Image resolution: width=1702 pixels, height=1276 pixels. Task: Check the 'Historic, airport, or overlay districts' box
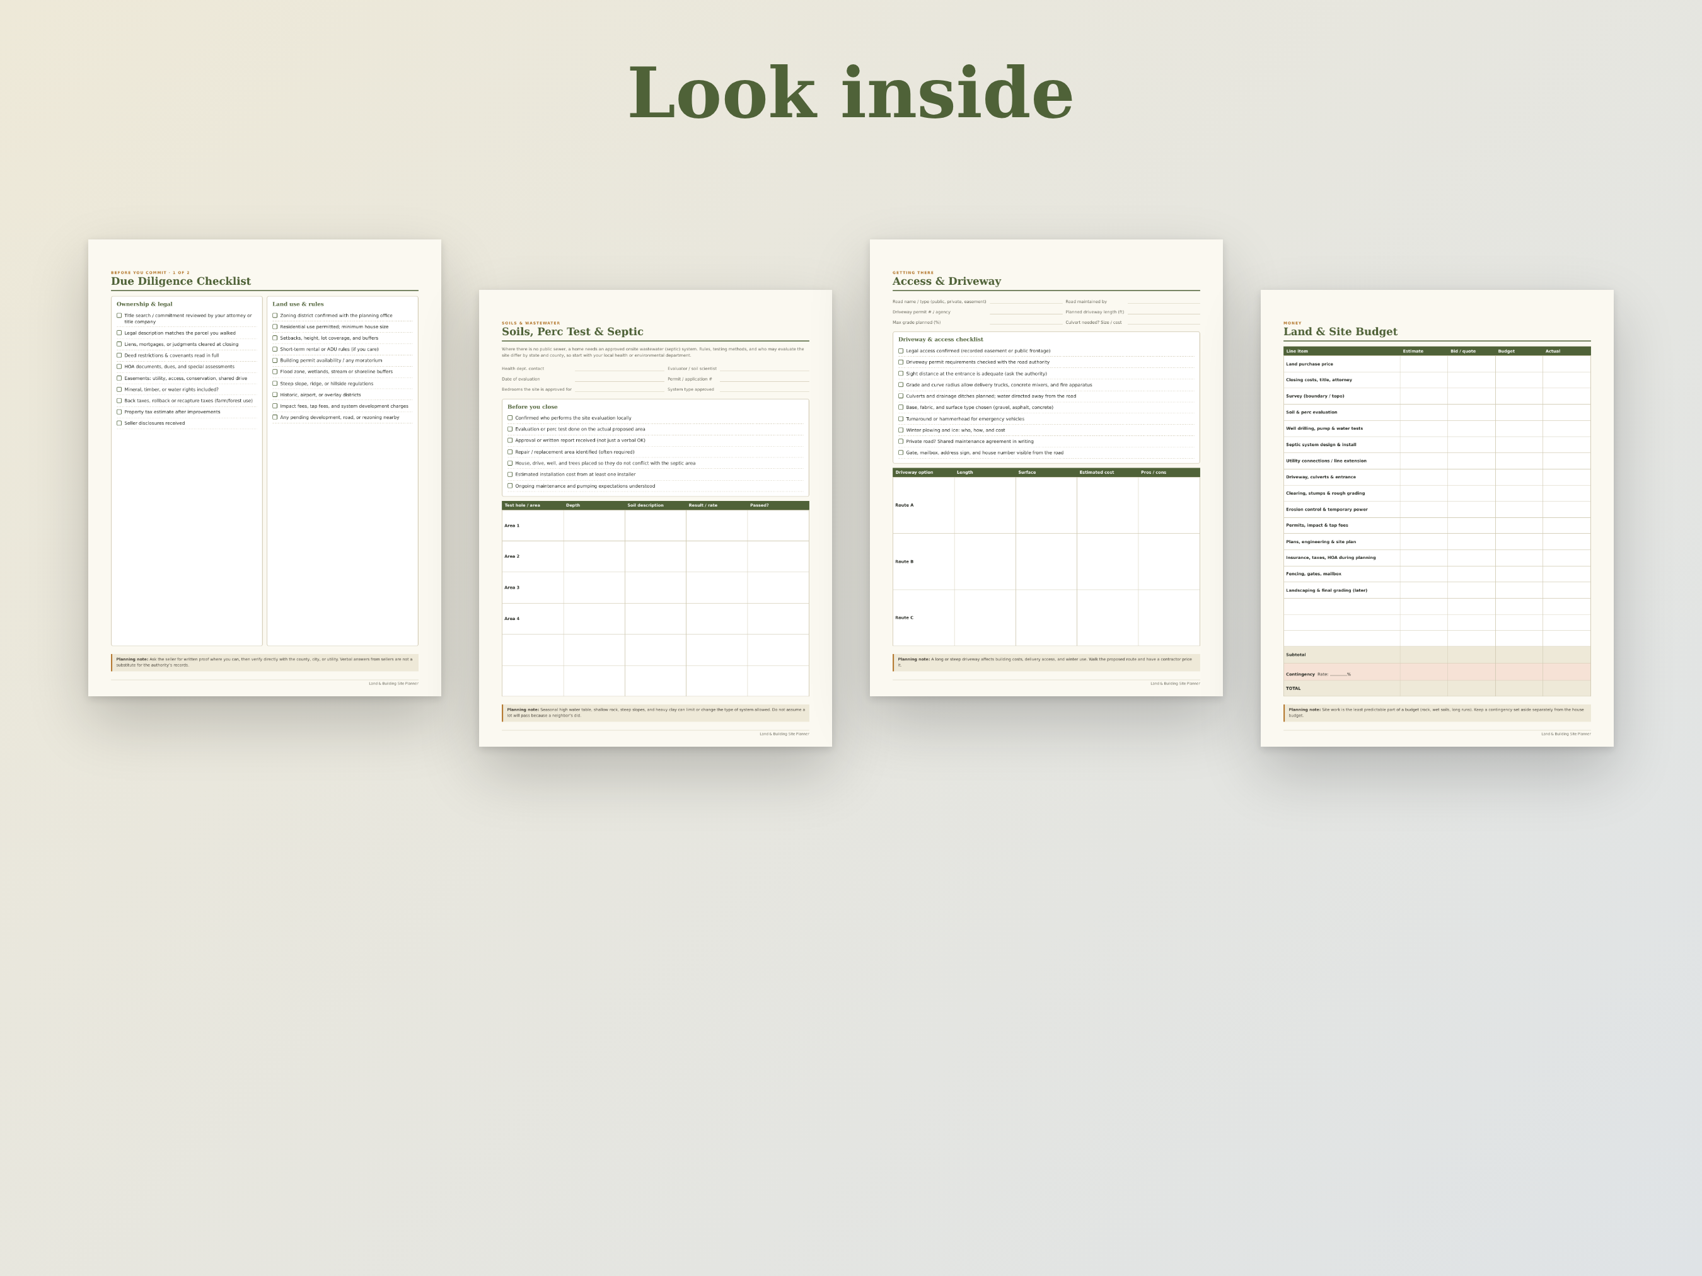(275, 394)
